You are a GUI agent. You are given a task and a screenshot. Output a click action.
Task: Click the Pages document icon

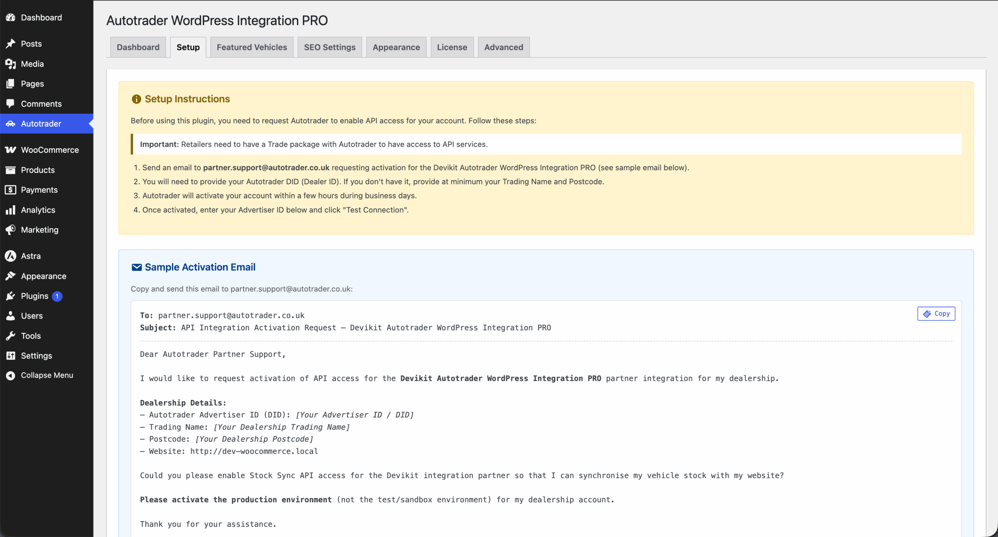[11, 84]
